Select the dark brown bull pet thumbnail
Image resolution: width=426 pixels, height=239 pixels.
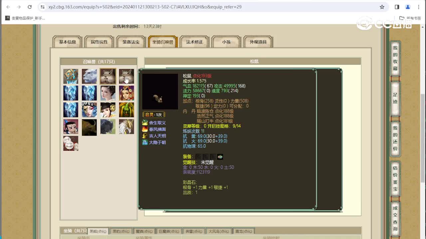pos(90,127)
